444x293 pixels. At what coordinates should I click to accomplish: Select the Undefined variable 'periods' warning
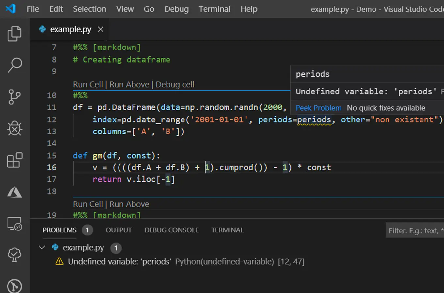119,262
